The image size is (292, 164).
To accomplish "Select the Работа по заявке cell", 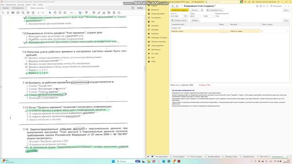I will 245,31.
